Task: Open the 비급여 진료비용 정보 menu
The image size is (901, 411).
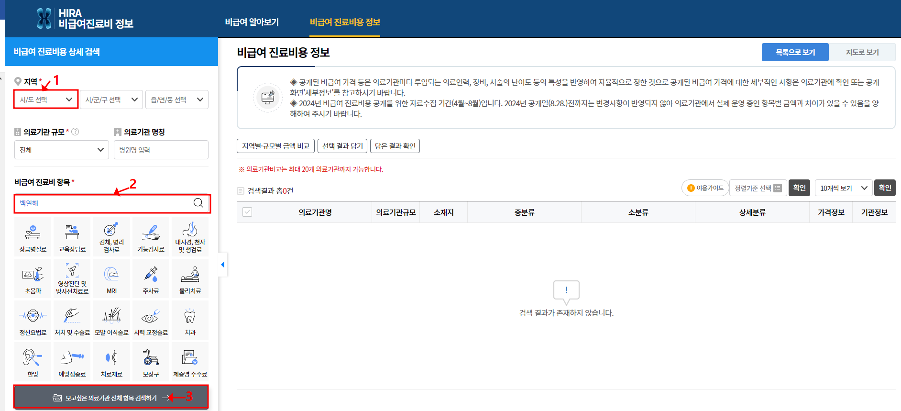Action: [345, 22]
